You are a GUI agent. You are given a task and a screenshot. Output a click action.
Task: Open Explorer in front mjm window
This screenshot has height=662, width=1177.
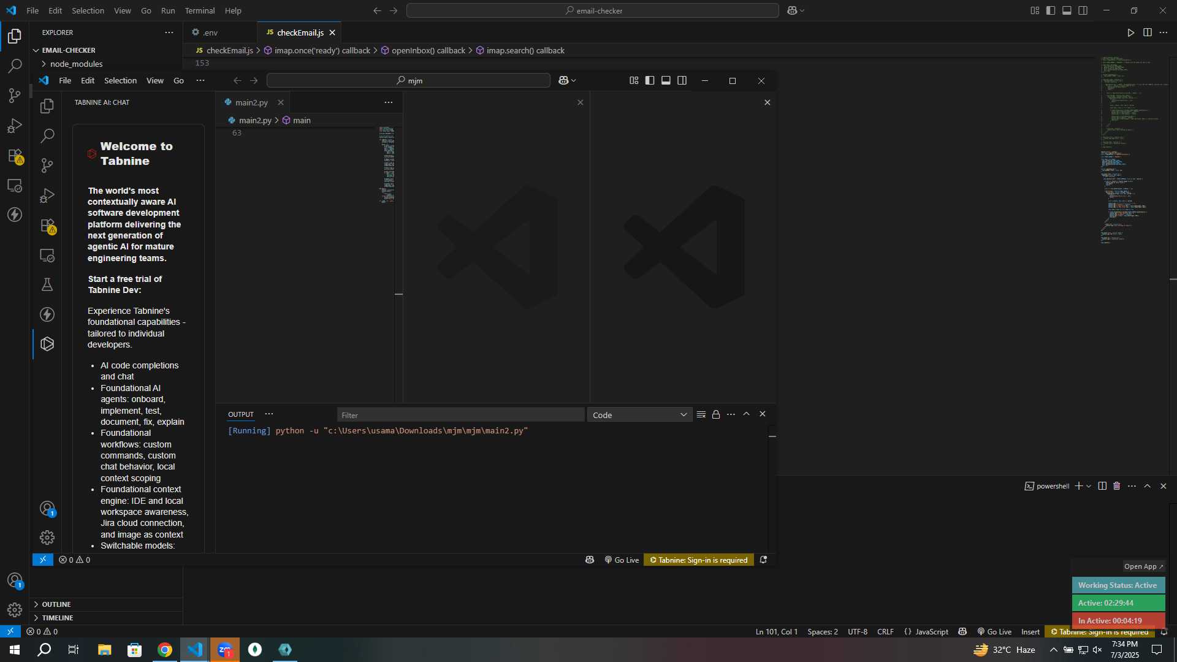[x=47, y=106]
